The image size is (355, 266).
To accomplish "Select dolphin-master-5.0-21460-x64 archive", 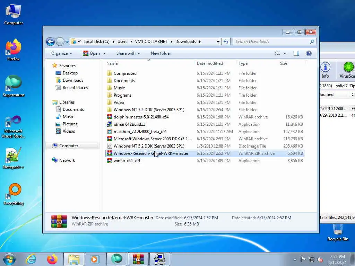I will point(205,117).
